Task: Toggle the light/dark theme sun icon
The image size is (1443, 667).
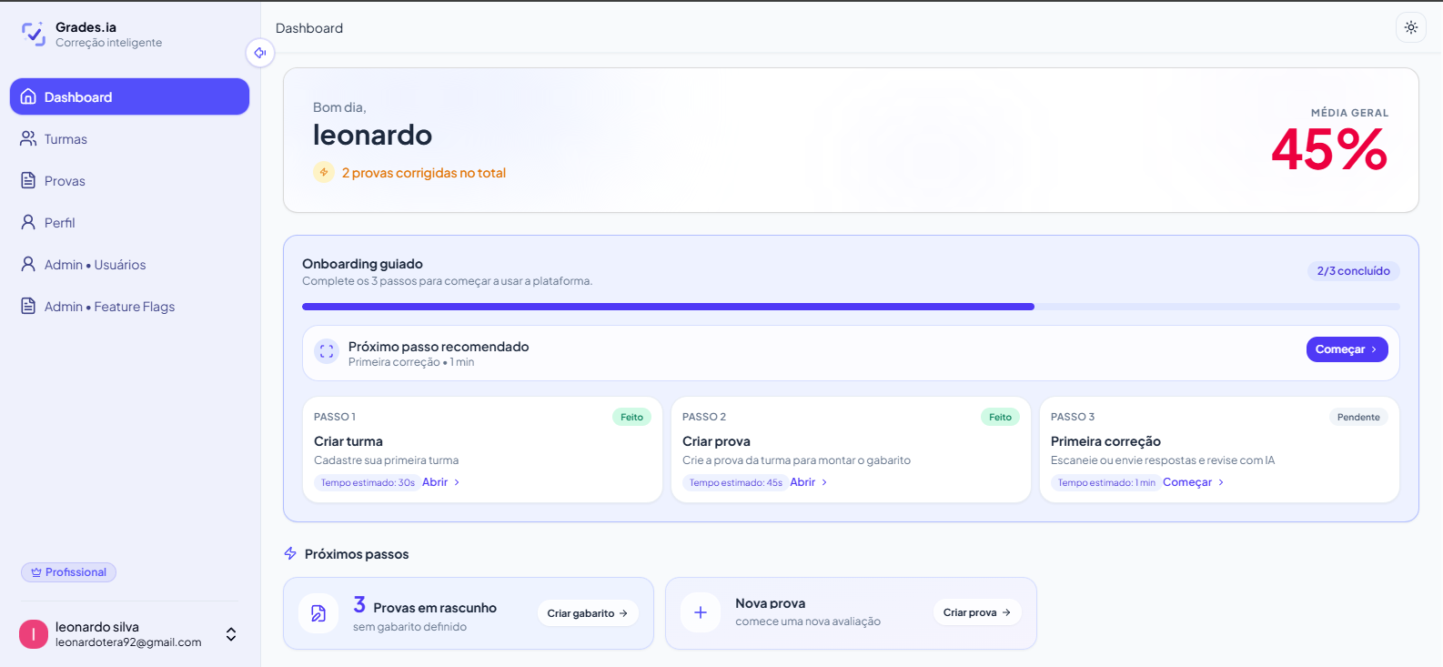Action: pos(1411,27)
